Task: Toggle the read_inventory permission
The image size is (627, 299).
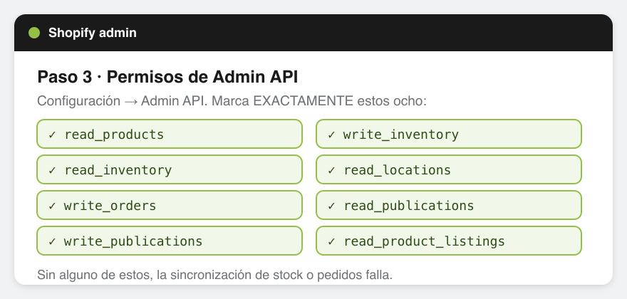Action: coord(170,169)
